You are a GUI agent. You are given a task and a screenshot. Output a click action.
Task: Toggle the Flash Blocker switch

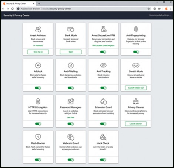pos(38,160)
